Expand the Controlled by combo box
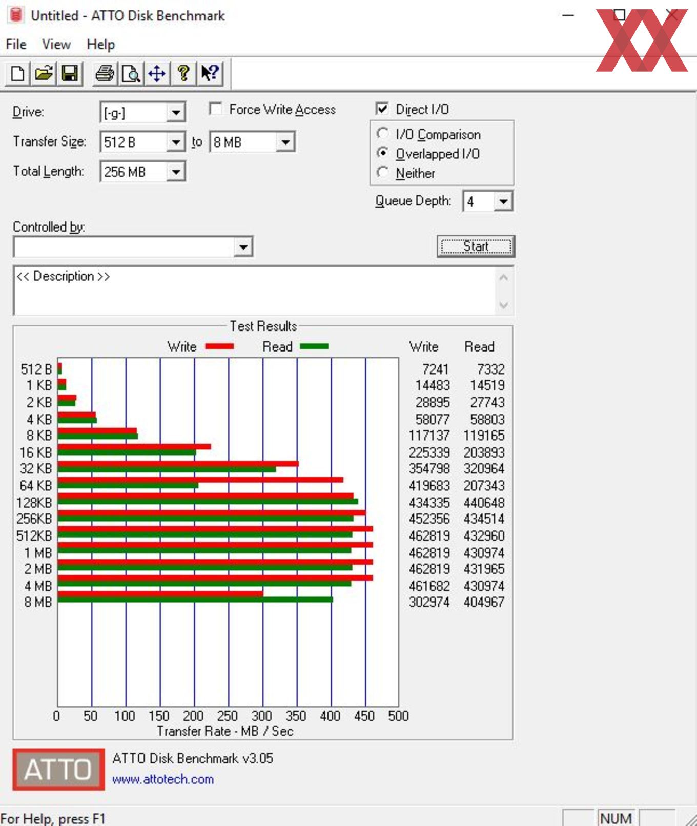The height and width of the screenshot is (826, 697). point(243,247)
